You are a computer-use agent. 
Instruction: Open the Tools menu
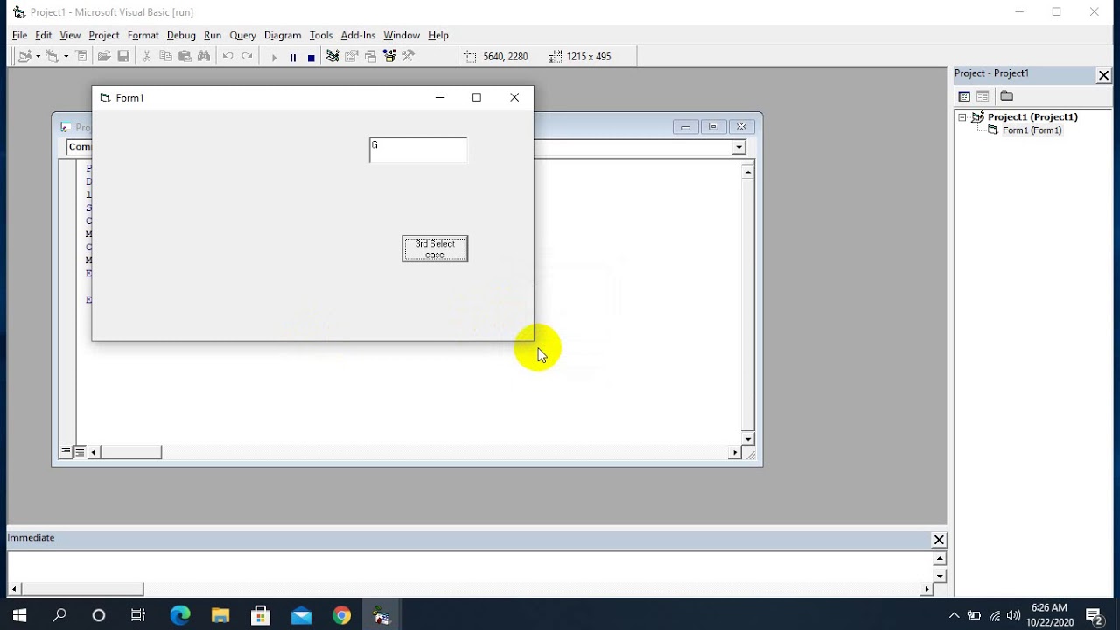(321, 35)
